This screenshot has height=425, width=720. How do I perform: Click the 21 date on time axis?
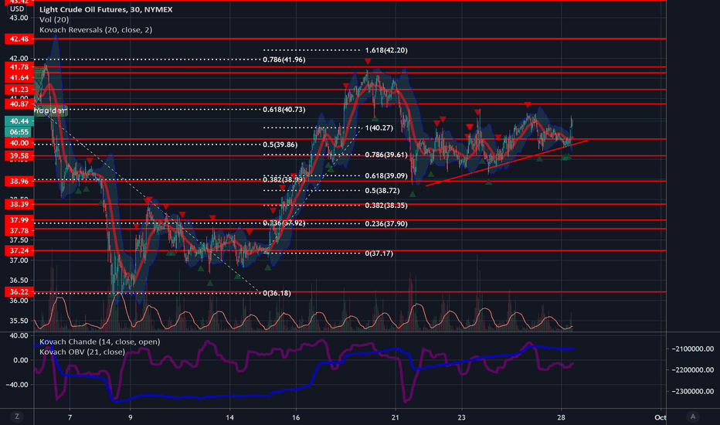coord(395,417)
